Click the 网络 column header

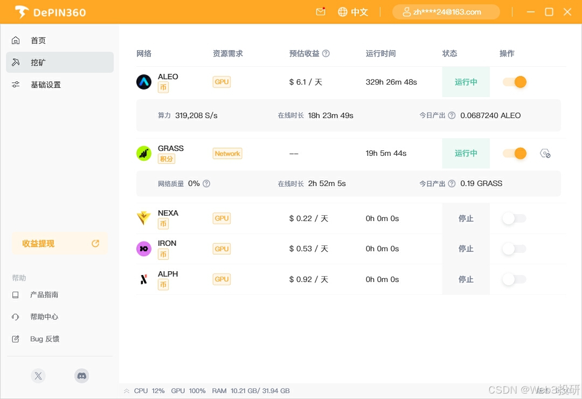pyautogui.click(x=144, y=53)
